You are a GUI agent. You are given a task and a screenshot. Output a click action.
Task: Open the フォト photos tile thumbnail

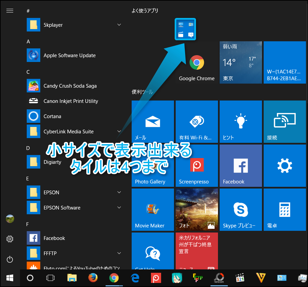(197, 210)
